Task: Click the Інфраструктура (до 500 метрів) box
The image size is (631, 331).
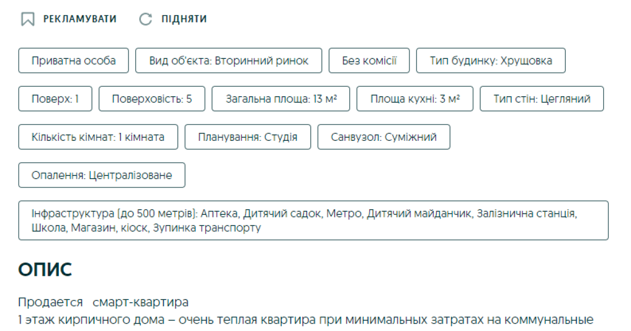Action: click(313, 221)
